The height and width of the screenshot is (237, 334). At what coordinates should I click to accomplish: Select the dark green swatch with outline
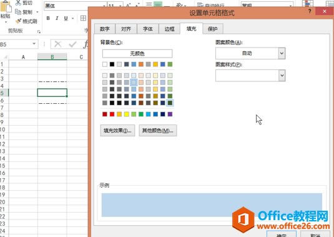tap(170, 103)
